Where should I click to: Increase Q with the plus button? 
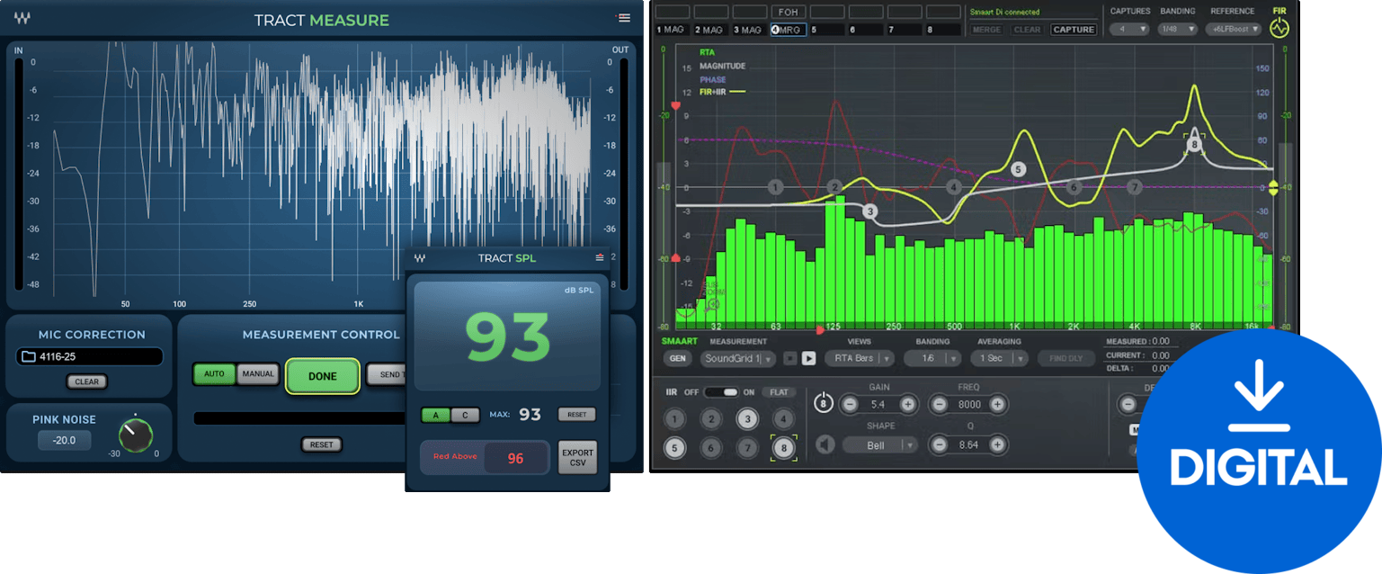pyautogui.click(x=997, y=444)
